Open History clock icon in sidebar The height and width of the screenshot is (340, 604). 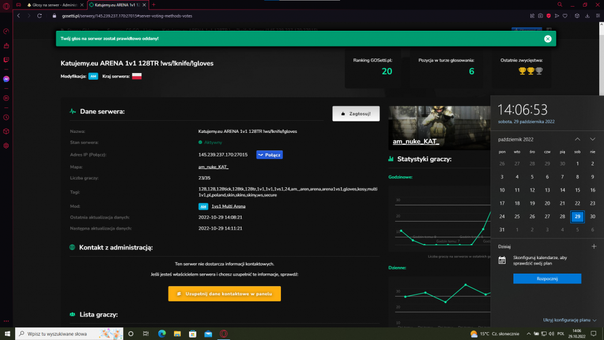(6, 117)
